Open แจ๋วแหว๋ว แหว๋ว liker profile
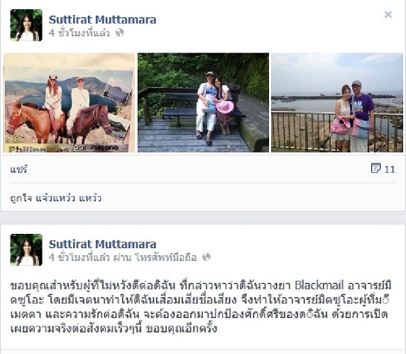The image size is (406, 354). tap(68, 198)
